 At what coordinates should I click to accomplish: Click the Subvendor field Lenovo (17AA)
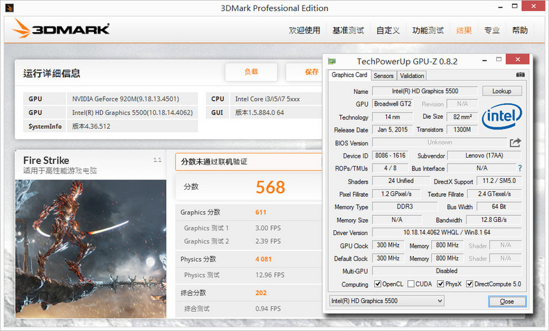click(x=484, y=156)
